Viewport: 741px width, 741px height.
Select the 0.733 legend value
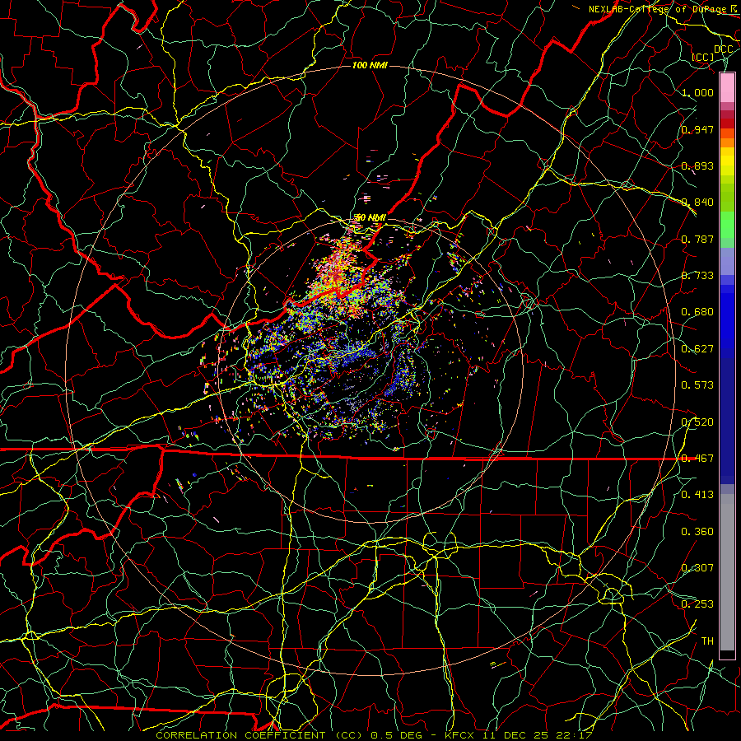(x=697, y=276)
